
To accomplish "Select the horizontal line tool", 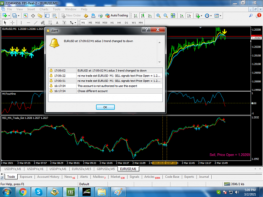I will pyautogui.click(x=28, y=23).
